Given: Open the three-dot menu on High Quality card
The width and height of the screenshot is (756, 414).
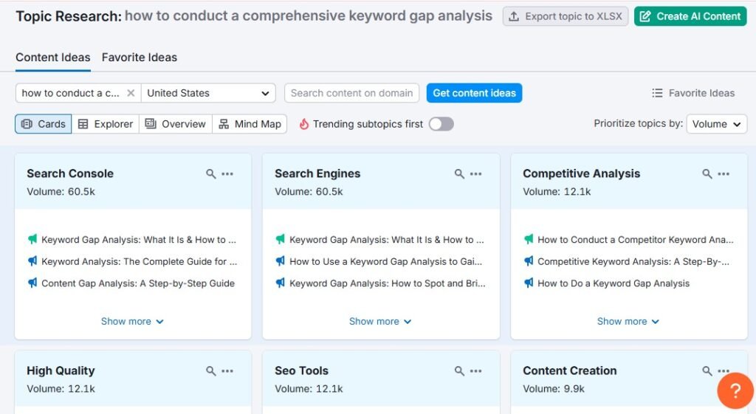Looking at the screenshot, I should (227, 371).
